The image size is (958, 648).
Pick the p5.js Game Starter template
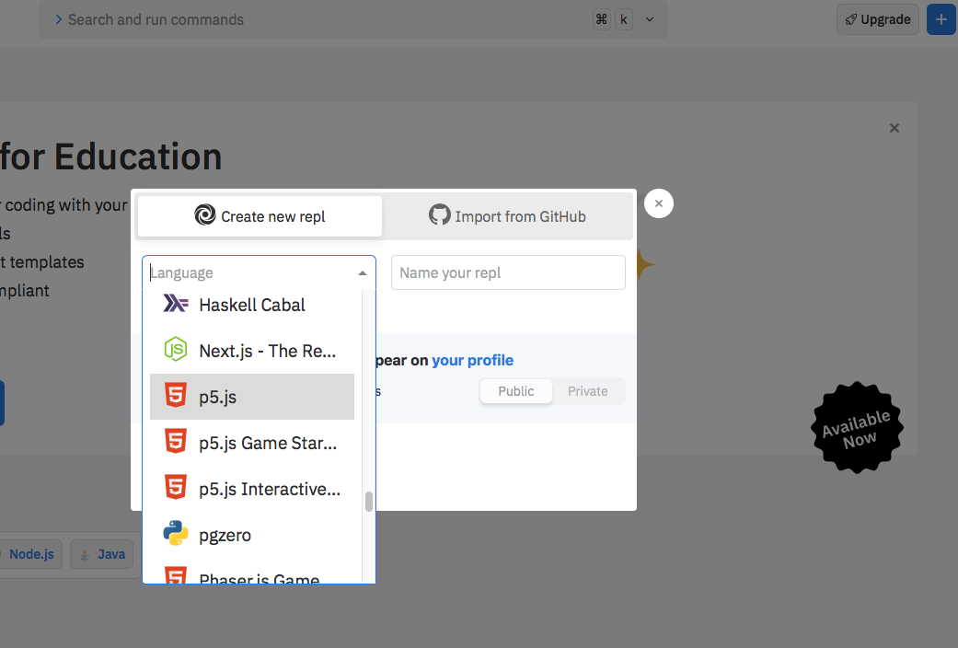252,443
